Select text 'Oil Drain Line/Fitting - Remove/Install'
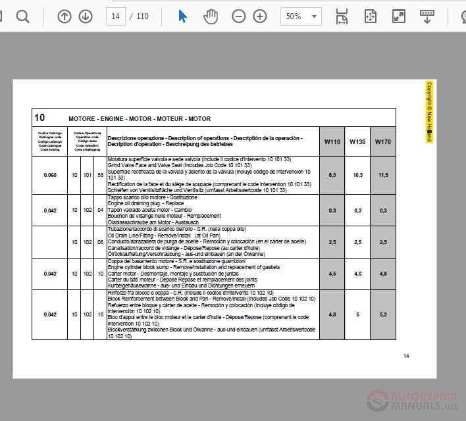 coord(149,235)
